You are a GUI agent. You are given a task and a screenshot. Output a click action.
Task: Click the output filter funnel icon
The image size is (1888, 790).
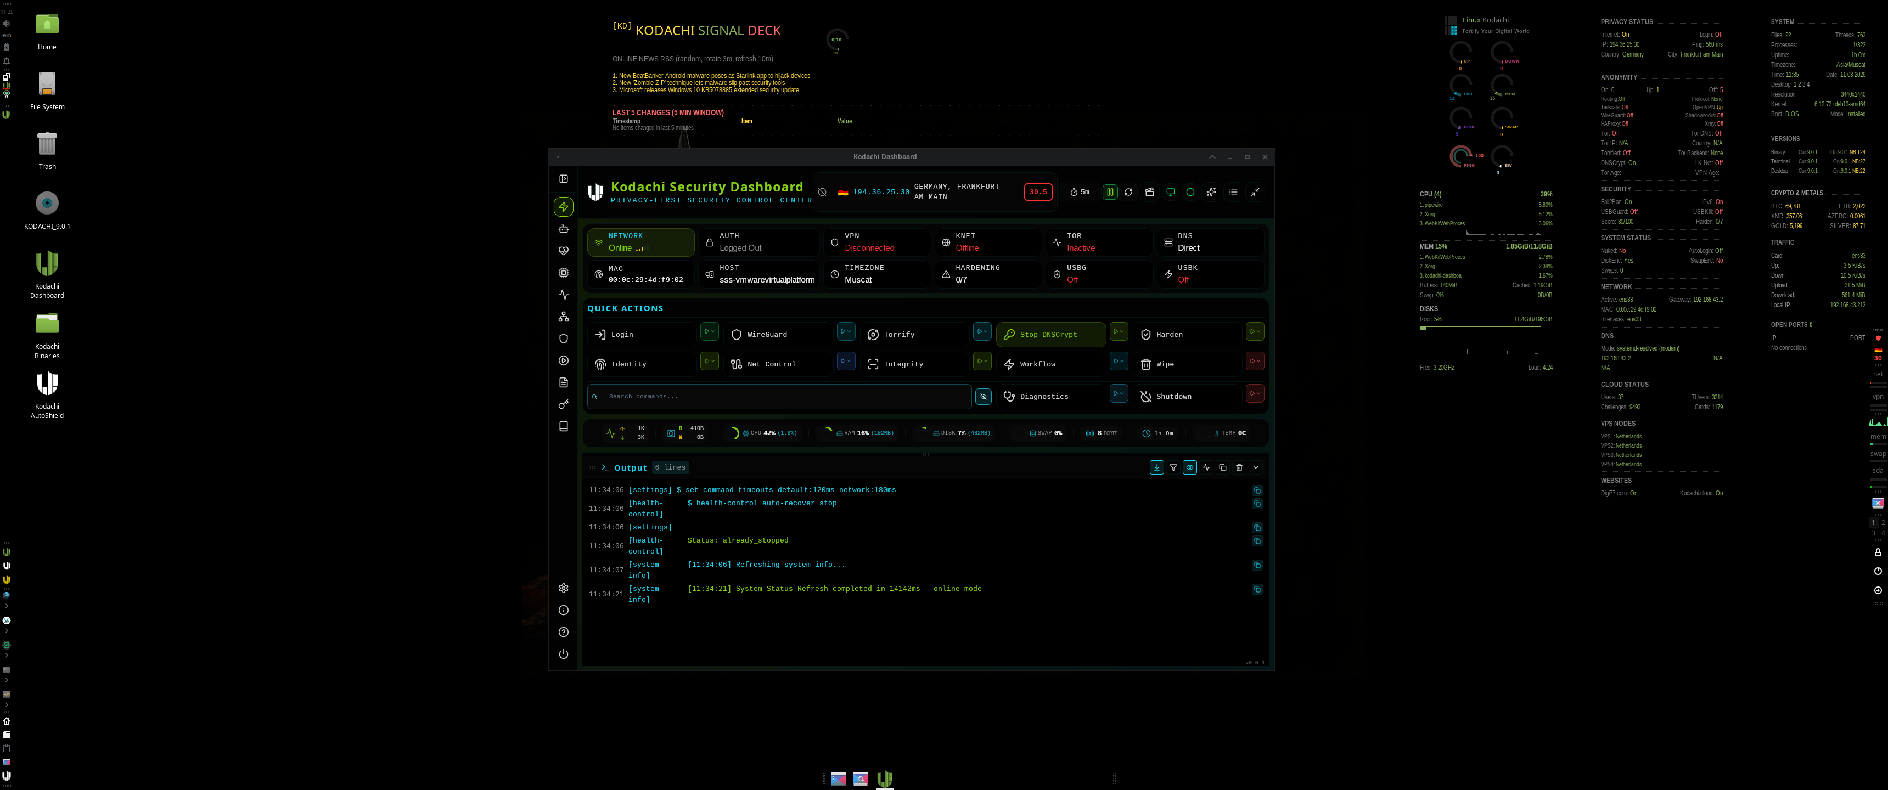1173,467
